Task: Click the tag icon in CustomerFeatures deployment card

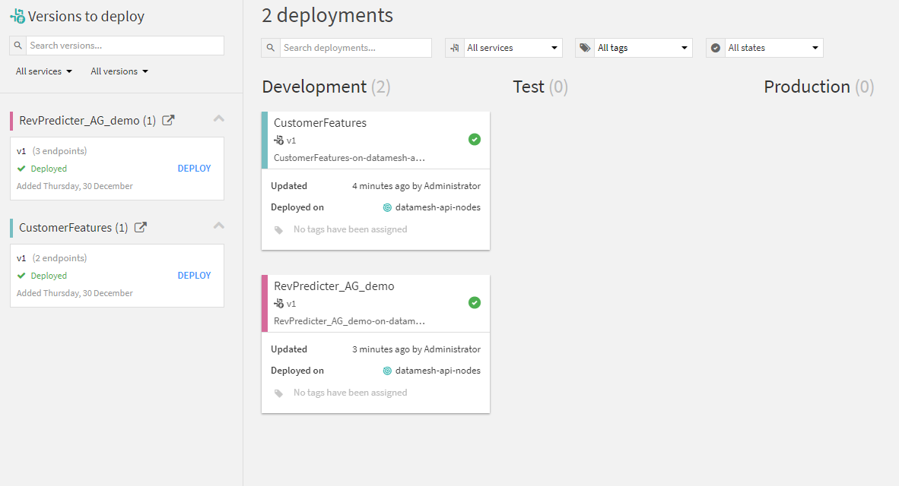Action: pos(279,229)
